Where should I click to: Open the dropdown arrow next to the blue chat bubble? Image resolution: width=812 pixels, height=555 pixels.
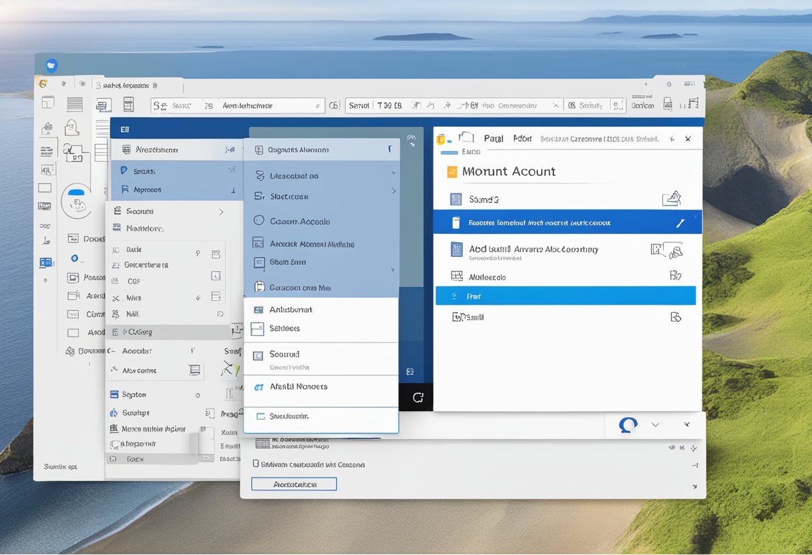click(655, 425)
